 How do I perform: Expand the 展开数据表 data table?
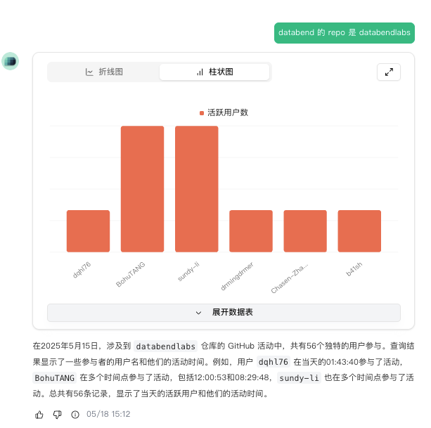point(224,312)
